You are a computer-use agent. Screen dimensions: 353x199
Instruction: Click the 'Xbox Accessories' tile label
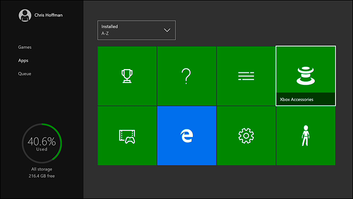297,100
